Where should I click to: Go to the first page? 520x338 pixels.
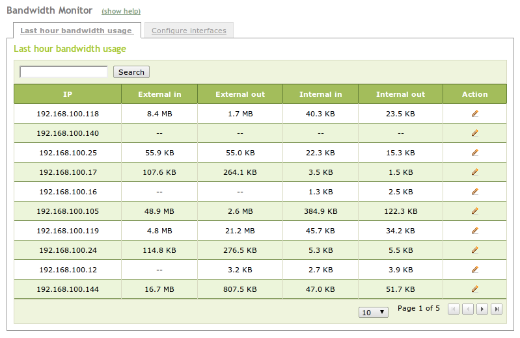coord(454,309)
